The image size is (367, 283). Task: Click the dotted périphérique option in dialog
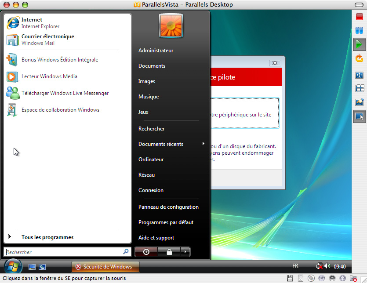(244, 113)
